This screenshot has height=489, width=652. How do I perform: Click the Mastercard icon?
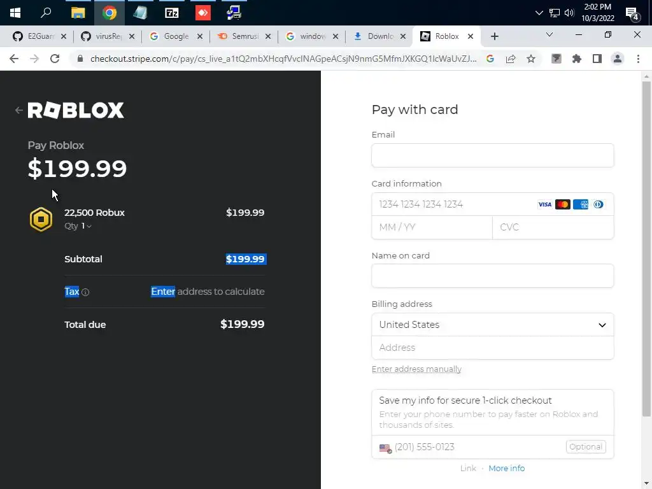point(562,204)
